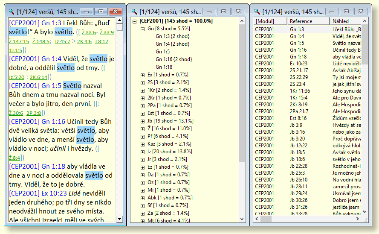The width and height of the screenshot is (379, 234).
Task: Open the Ž.147:15 cross-reference link
Action: point(19,41)
